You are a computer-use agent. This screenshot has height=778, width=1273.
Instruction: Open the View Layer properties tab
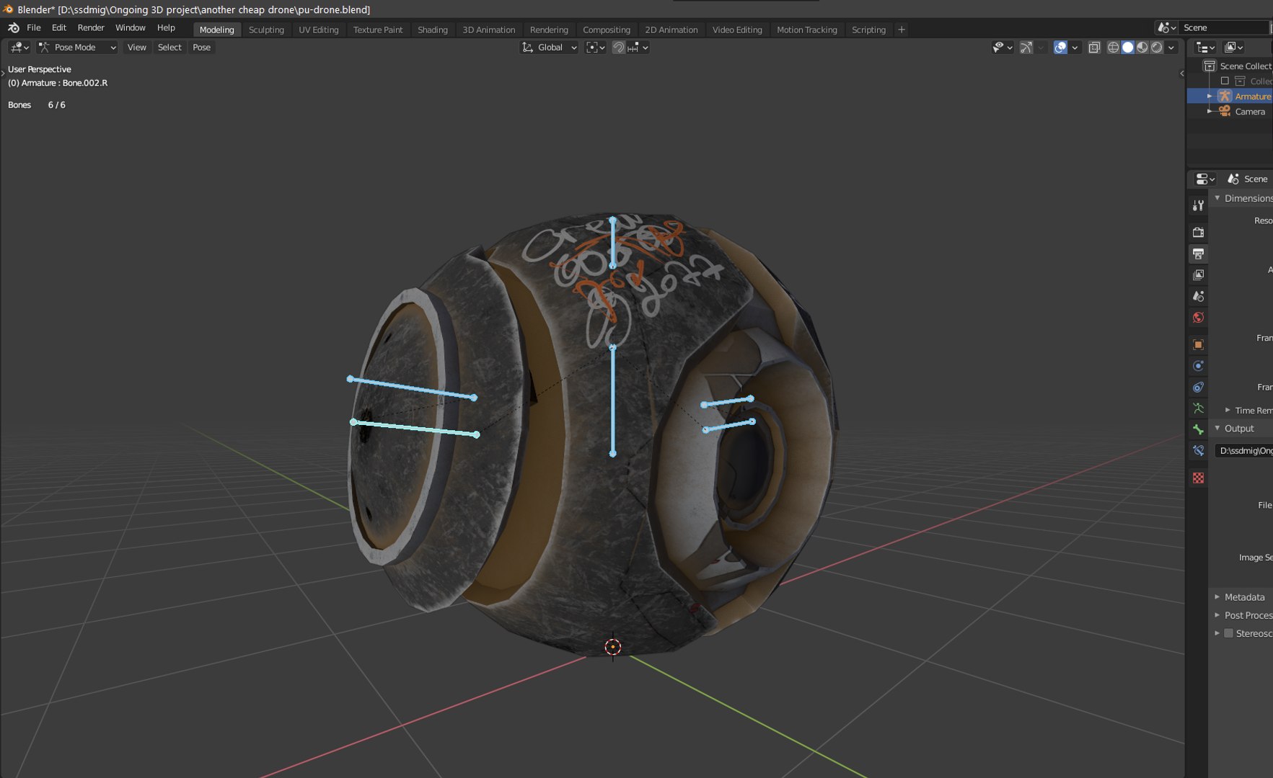click(x=1198, y=274)
